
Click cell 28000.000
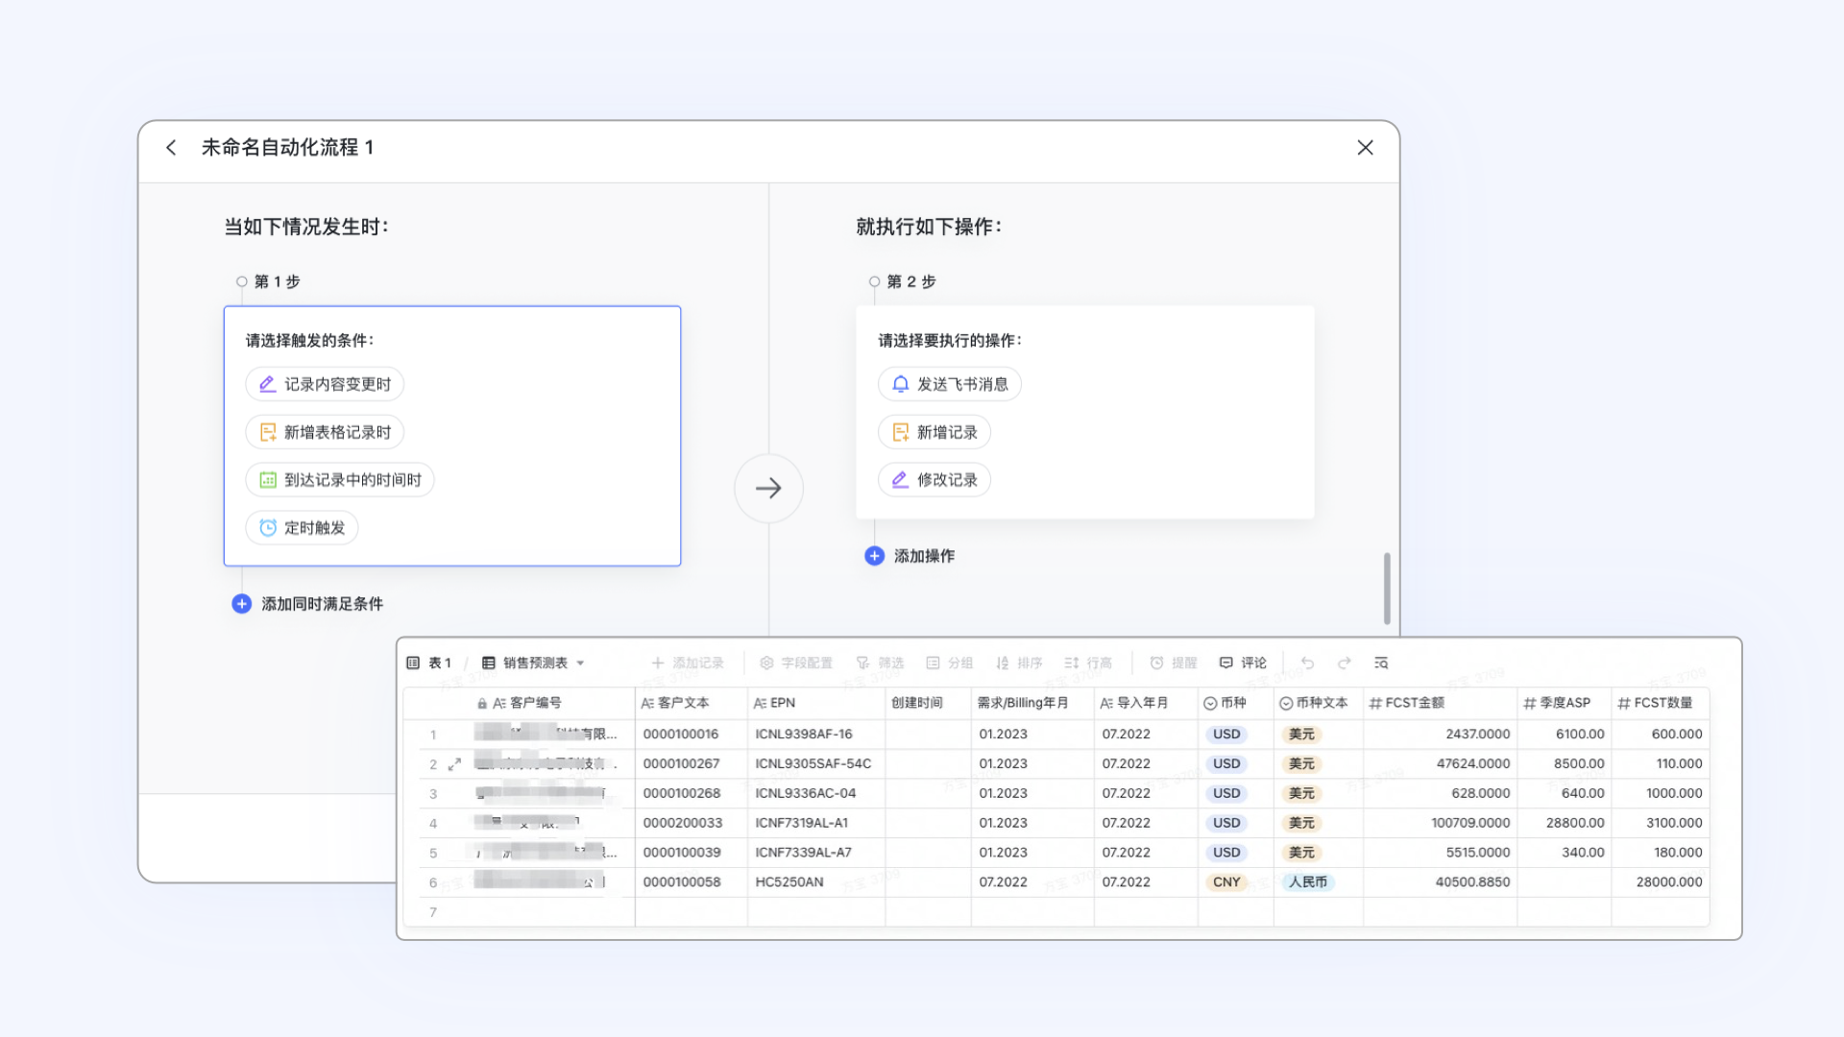(1661, 882)
